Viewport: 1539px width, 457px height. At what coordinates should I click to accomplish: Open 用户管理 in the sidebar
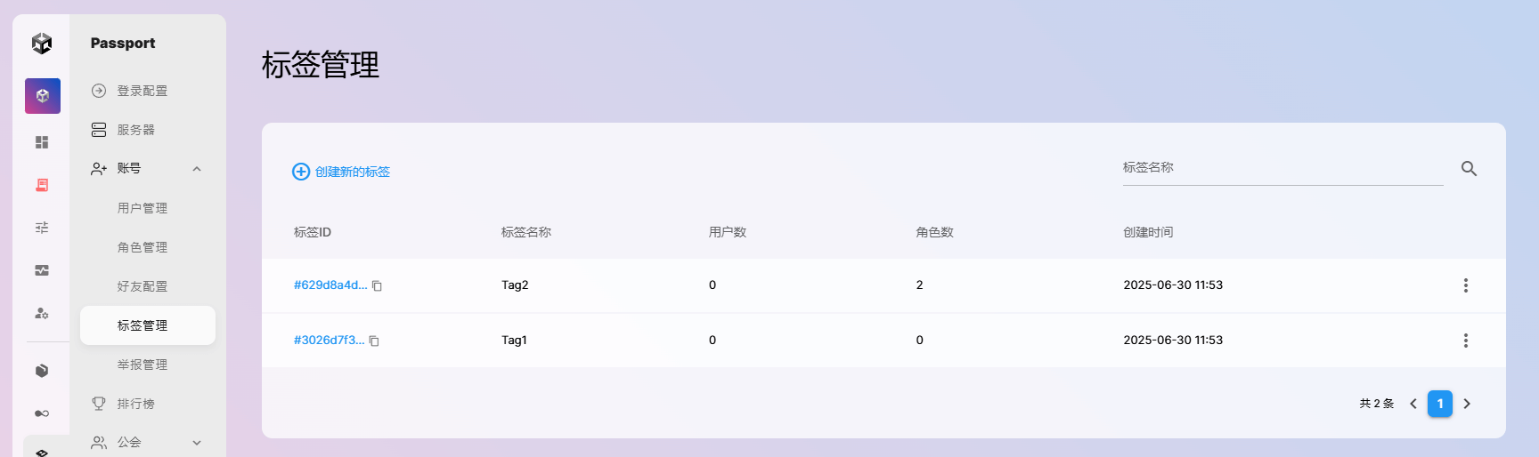142,208
